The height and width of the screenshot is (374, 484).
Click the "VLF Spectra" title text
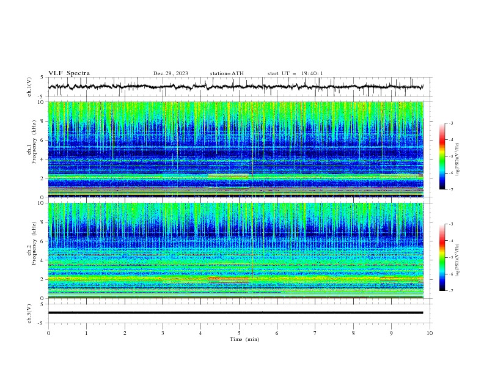69,73
